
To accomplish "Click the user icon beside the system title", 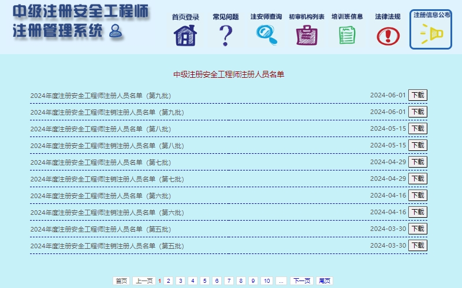I will pyautogui.click(x=116, y=31).
